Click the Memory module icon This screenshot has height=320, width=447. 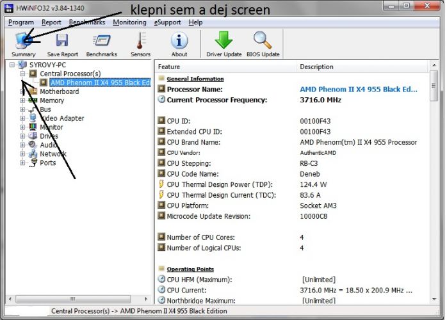click(x=33, y=100)
